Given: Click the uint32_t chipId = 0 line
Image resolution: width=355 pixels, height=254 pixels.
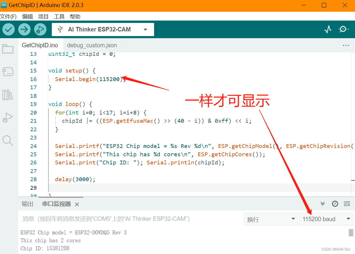Looking at the screenshot, I should [82, 54].
